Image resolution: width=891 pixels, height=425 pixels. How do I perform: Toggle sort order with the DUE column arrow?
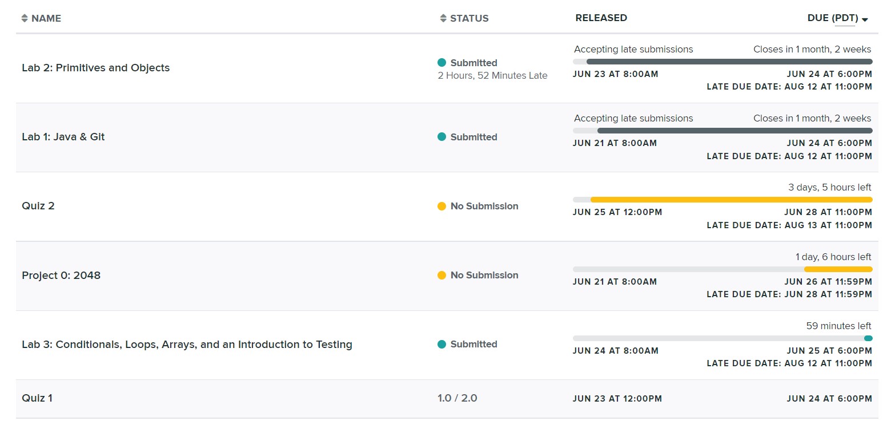click(865, 19)
